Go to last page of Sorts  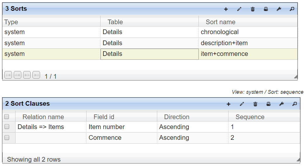pos(36,75)
